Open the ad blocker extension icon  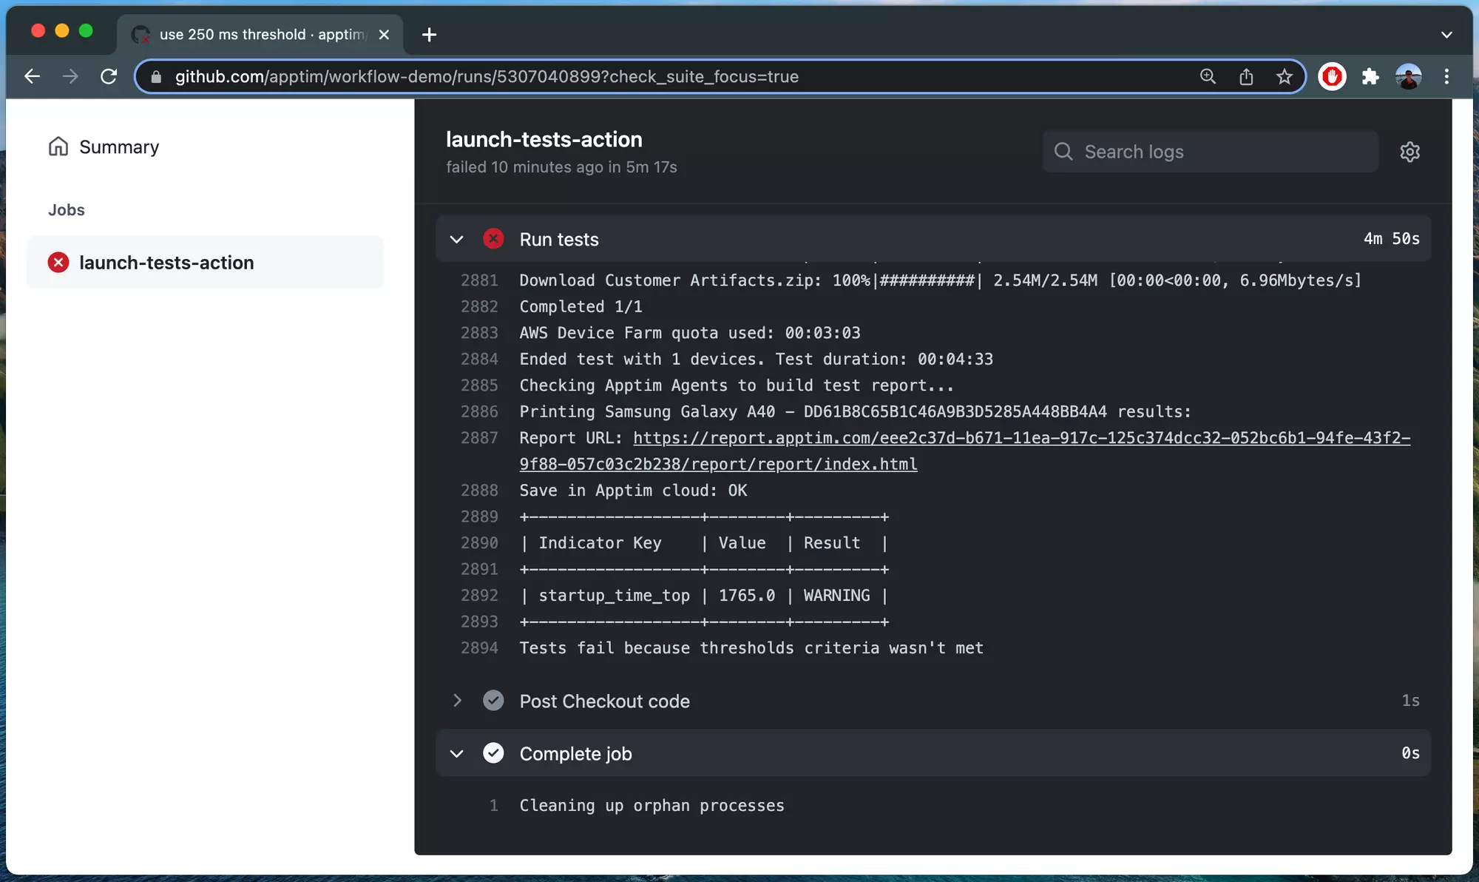click(1332, 76)
